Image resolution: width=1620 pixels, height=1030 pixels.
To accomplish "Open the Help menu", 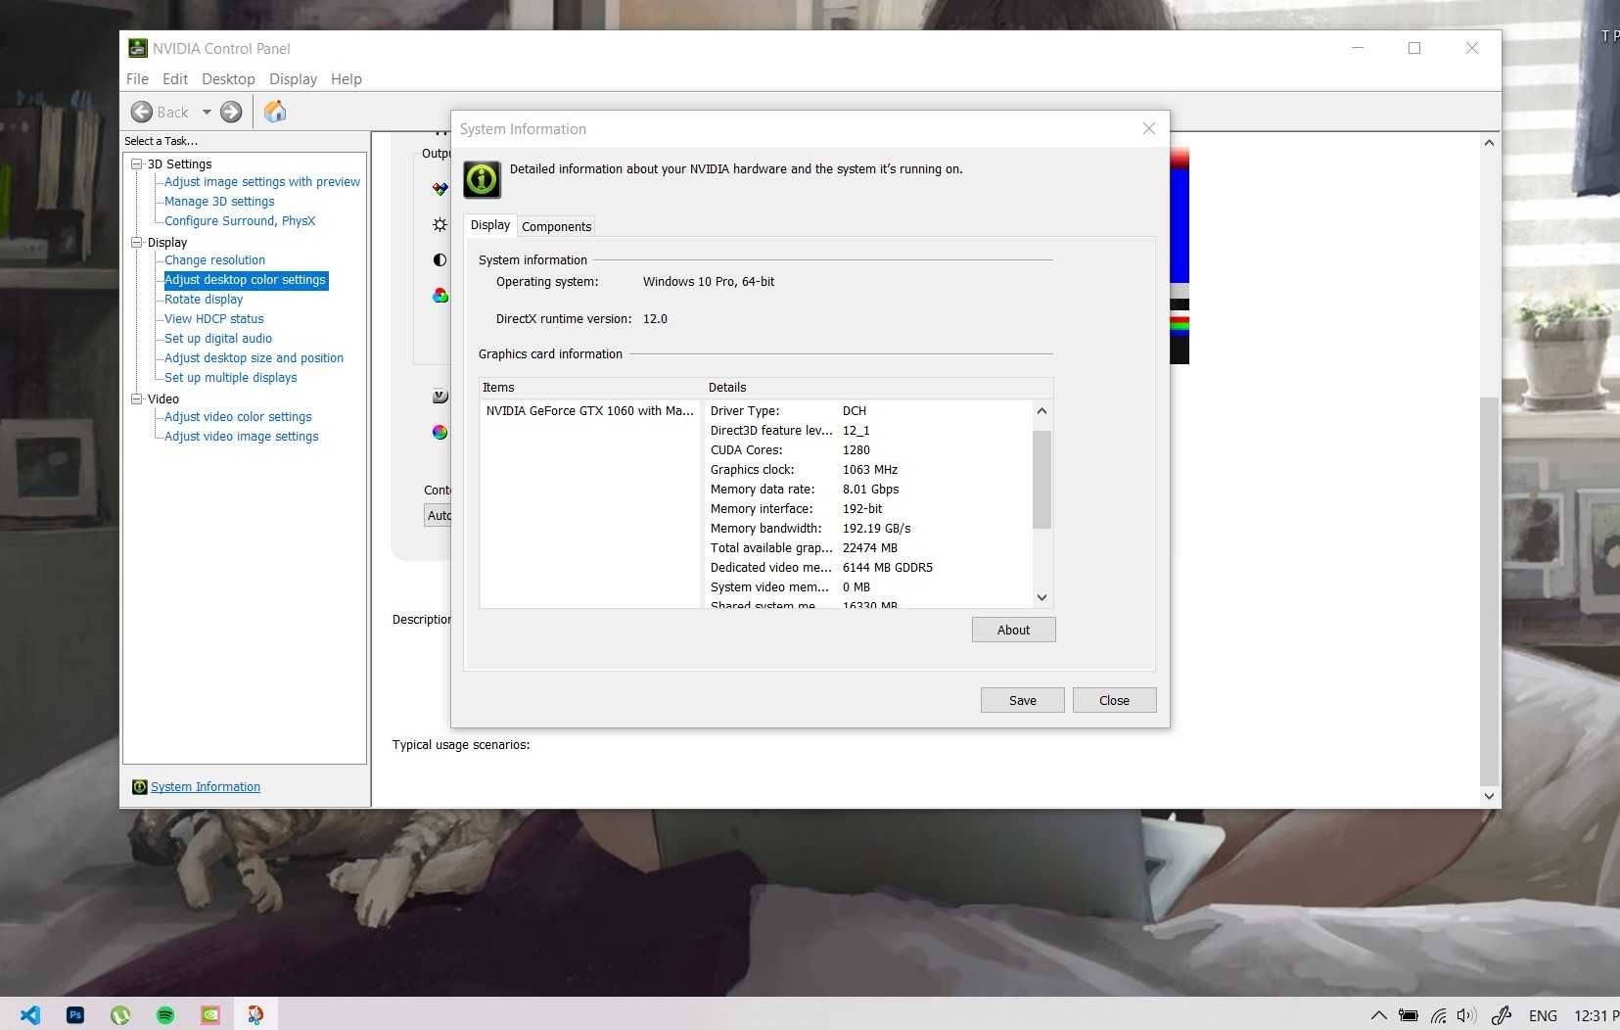I will [x=346, y=79].
